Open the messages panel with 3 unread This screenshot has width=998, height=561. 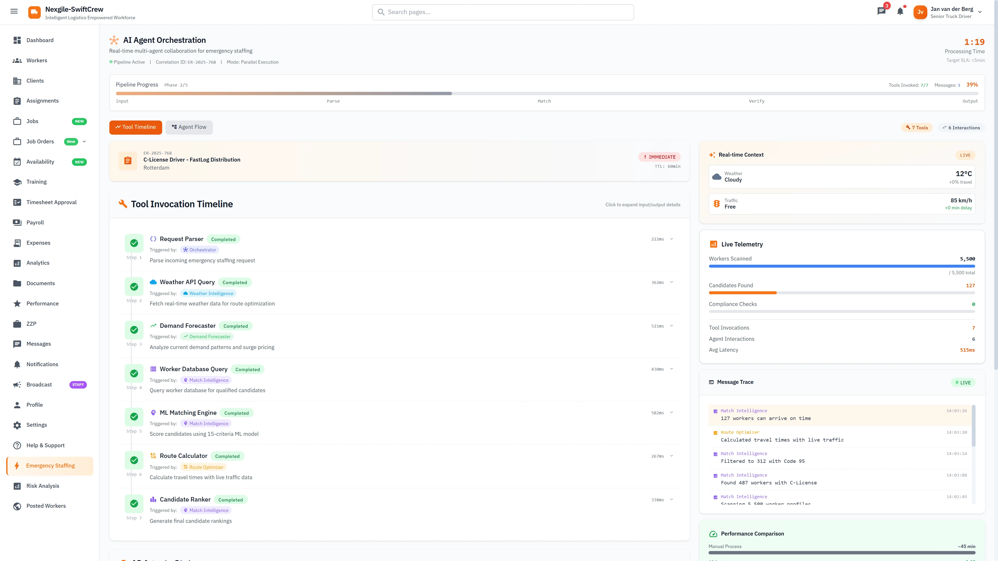tap(882, 11)
